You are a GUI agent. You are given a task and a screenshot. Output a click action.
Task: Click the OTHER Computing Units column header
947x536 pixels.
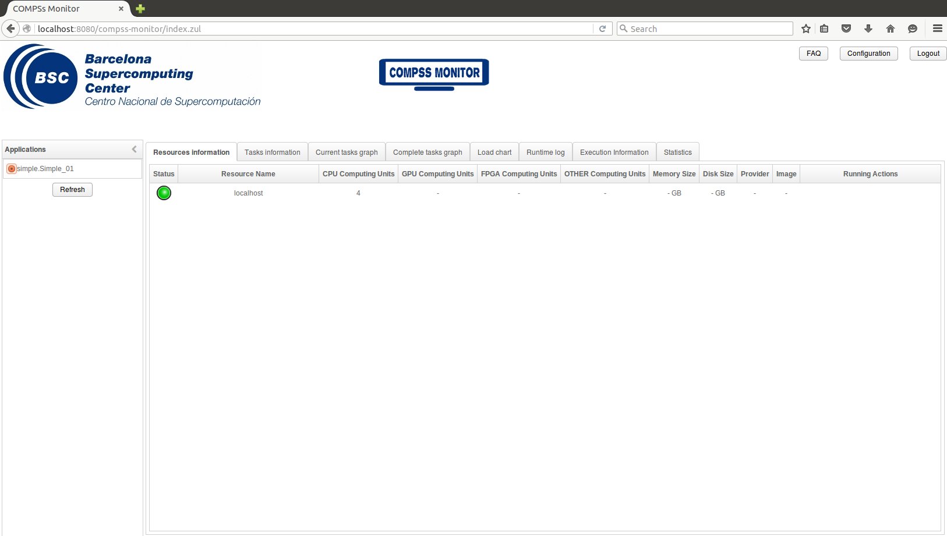point(605,174)
